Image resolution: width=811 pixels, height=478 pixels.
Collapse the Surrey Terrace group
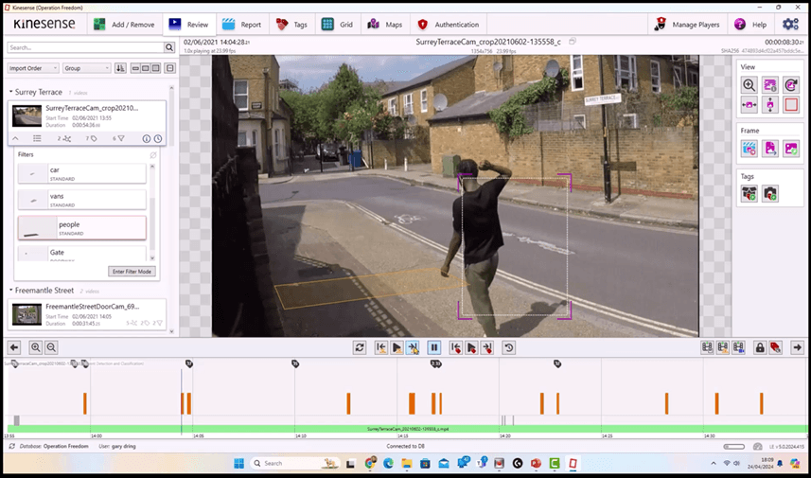pos(10,92)
